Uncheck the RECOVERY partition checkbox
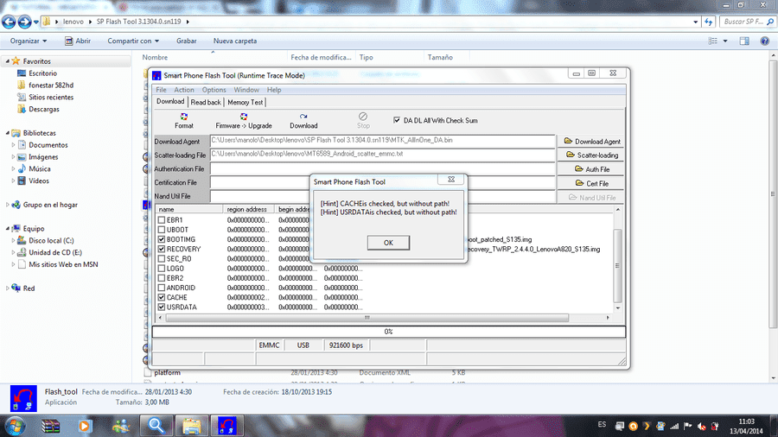778x437 pixels. (162, 250)
